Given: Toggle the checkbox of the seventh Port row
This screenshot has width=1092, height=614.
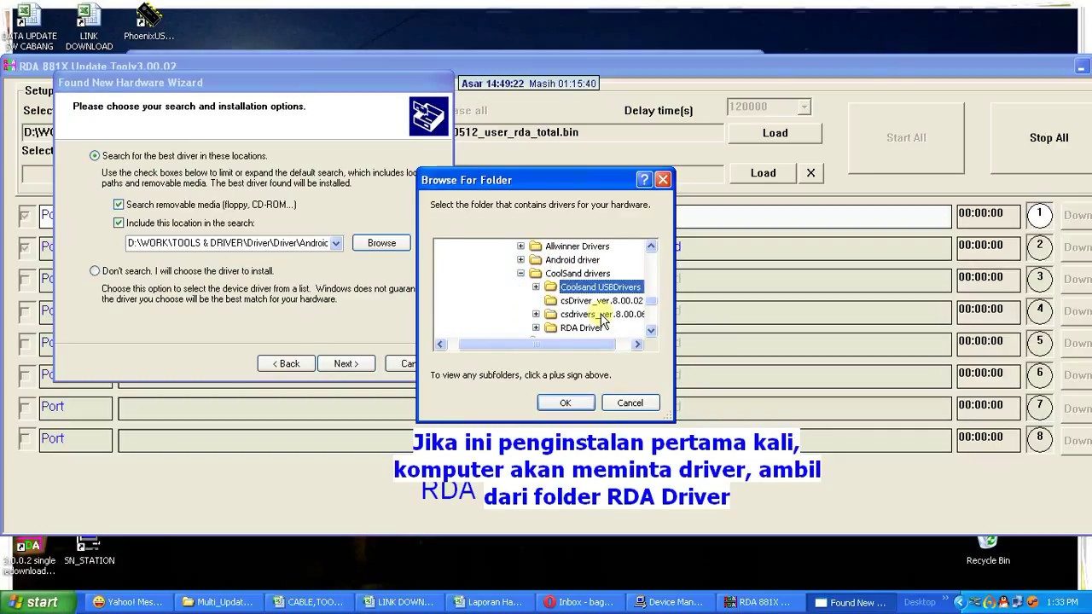Looking at the screenshot, I should pyautogui.click(x=25, y=408).
